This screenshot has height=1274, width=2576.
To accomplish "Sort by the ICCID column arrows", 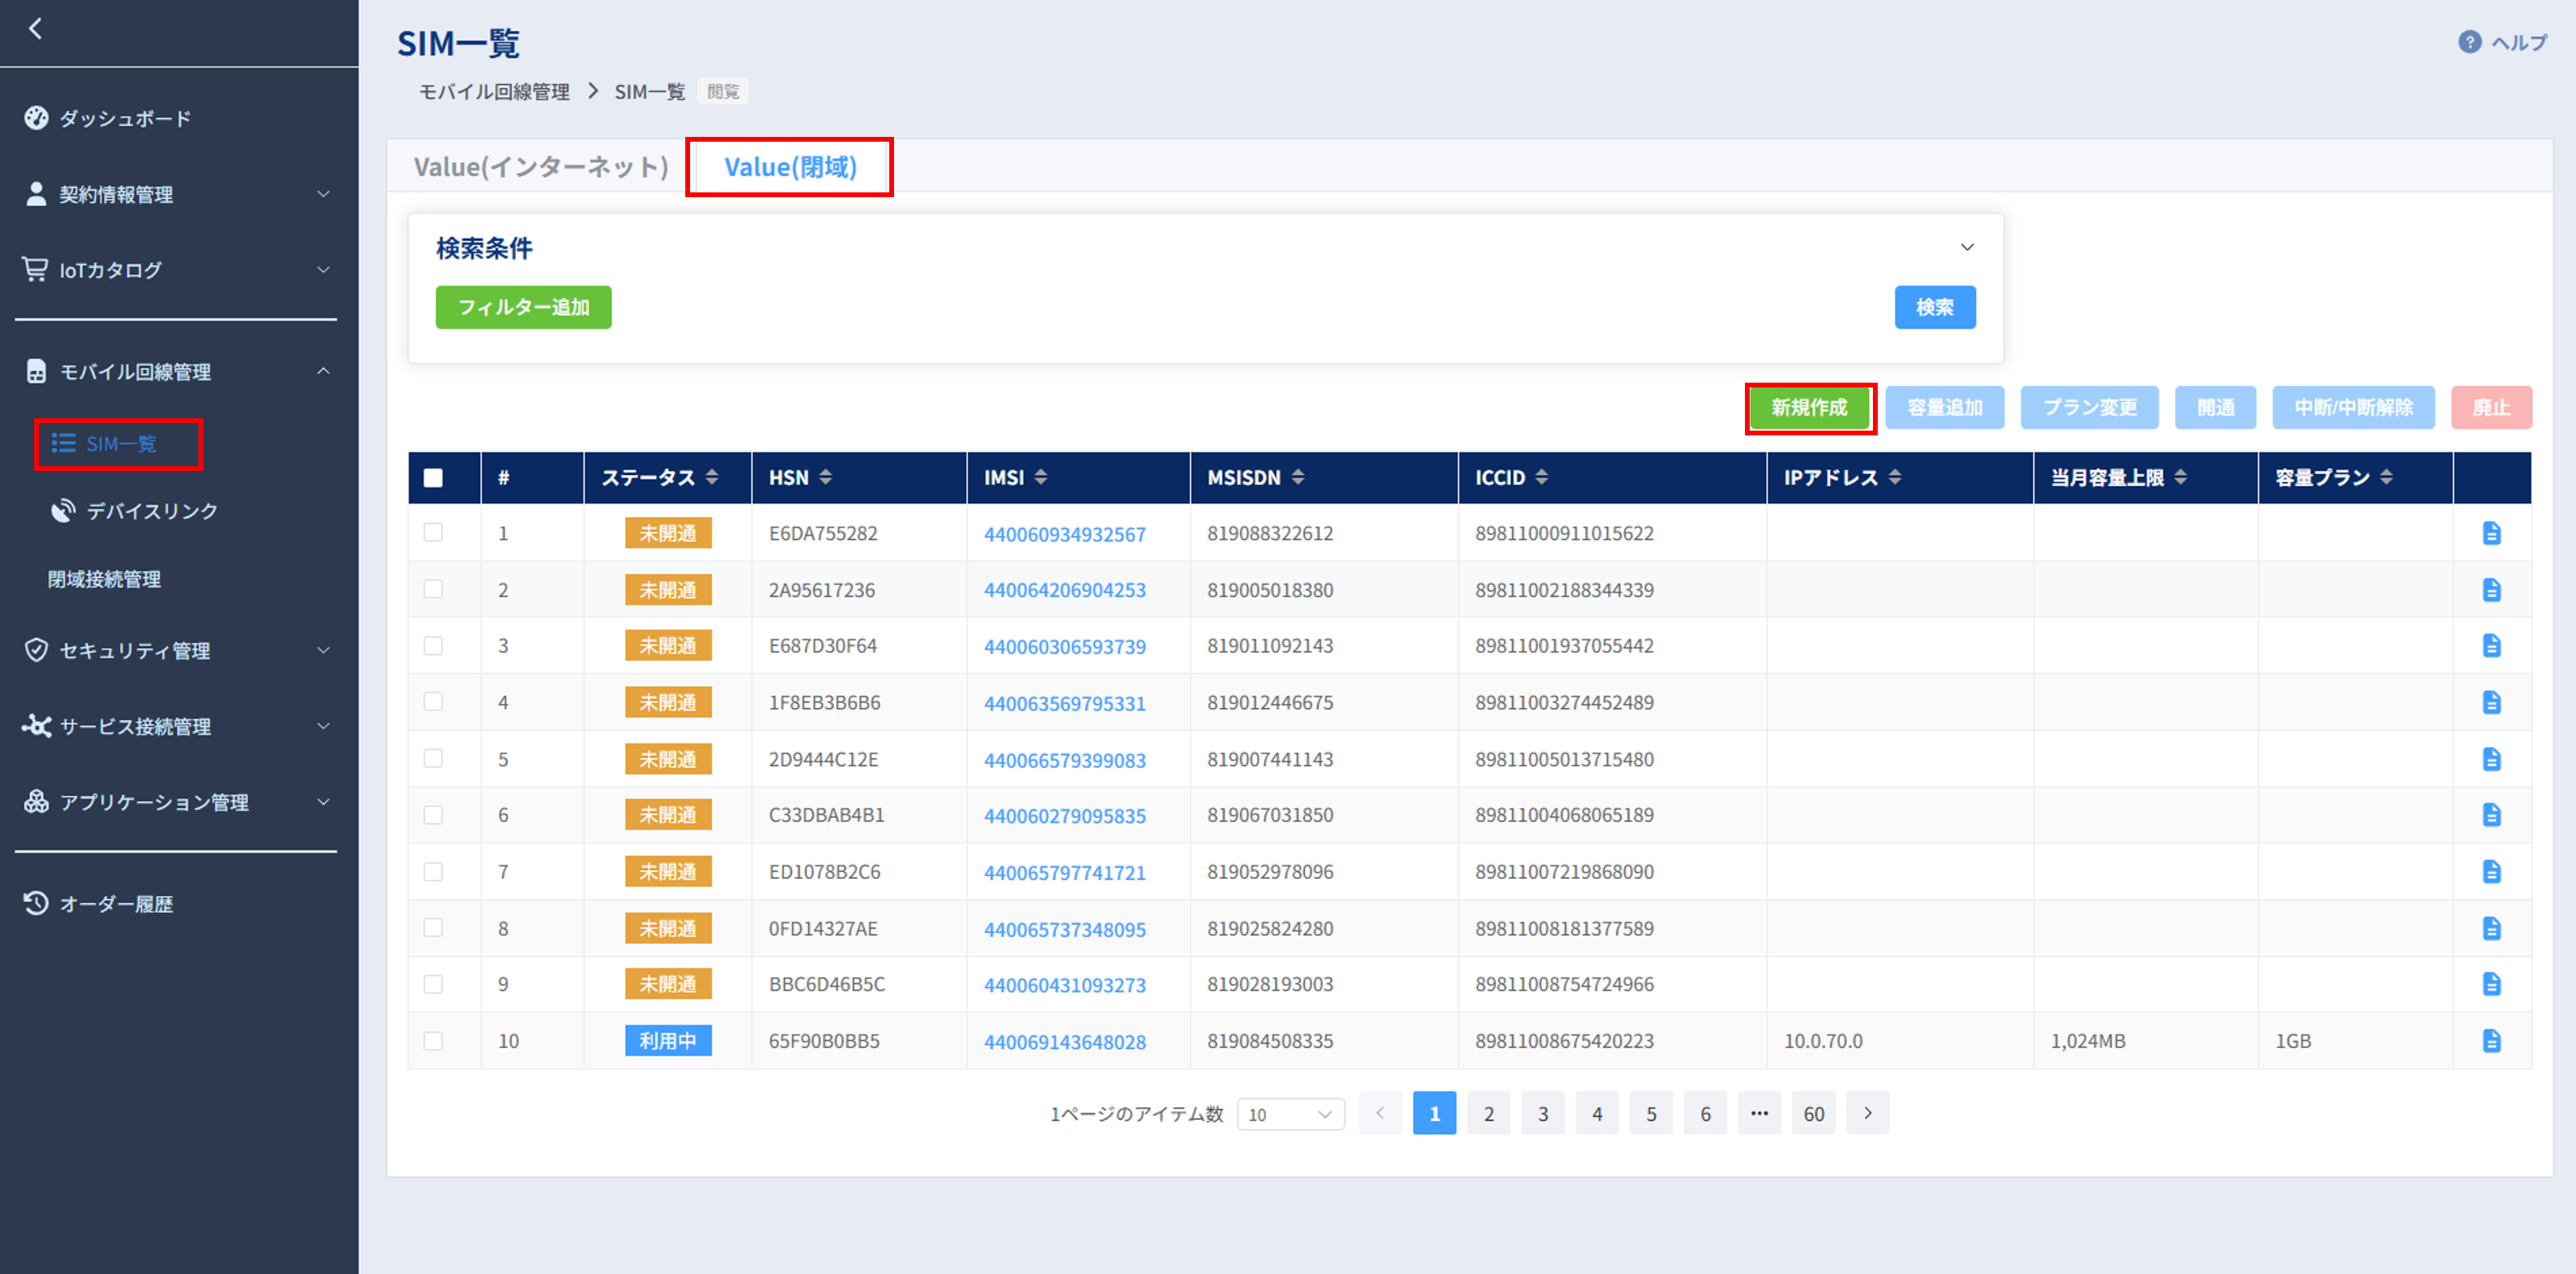I will 1541,477.
